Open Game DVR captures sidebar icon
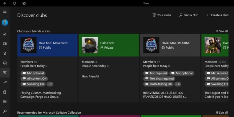Screen dimensions: 234x117 pos(5,63)
